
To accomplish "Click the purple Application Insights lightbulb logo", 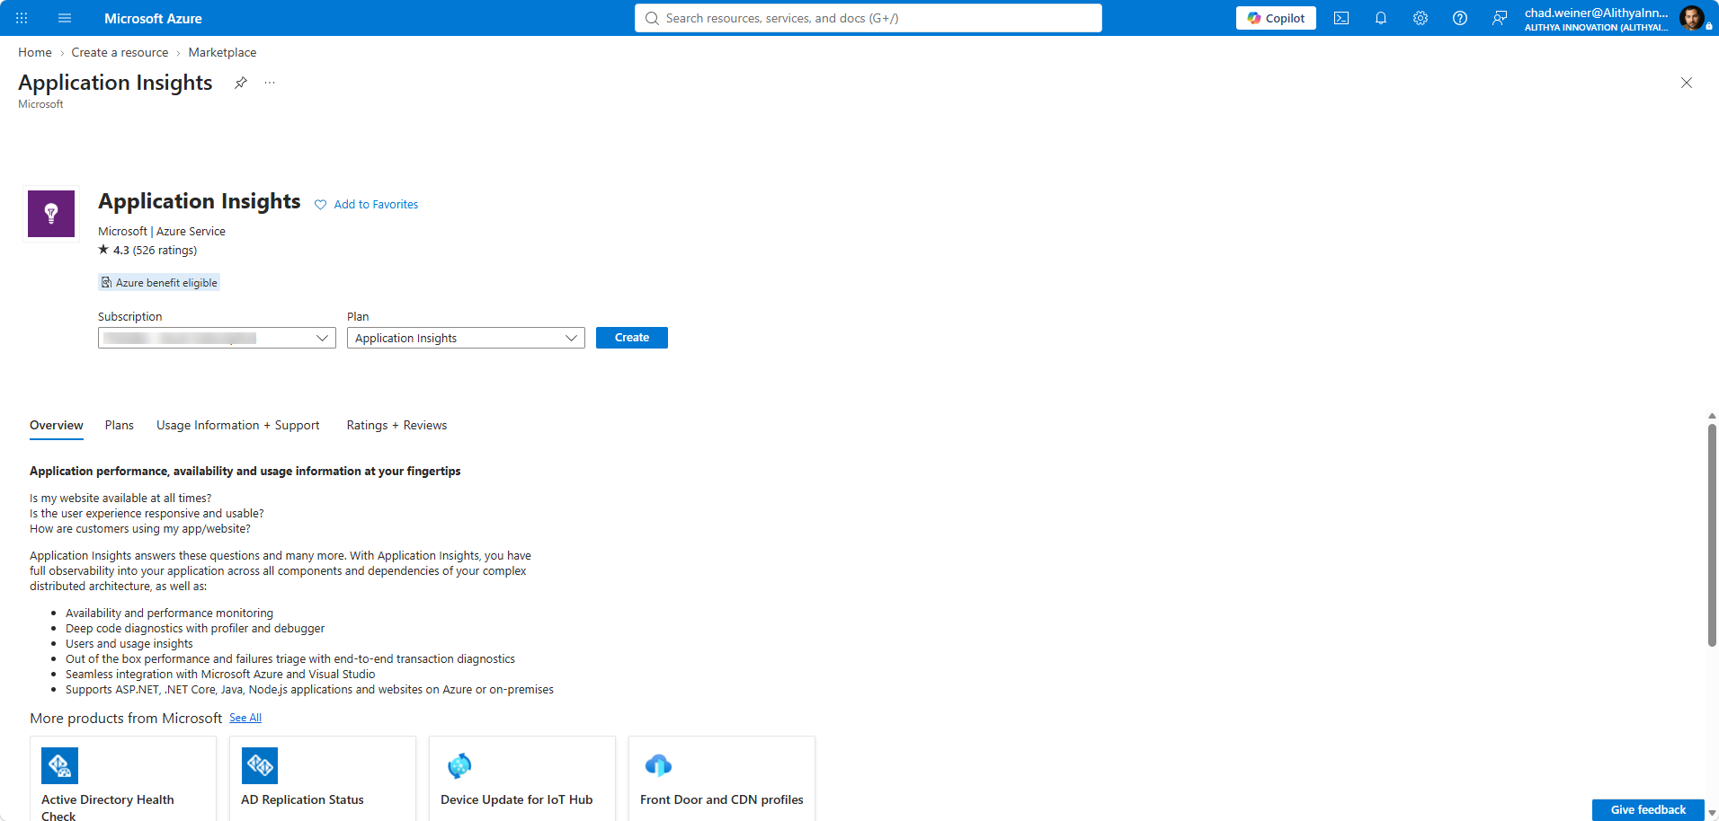I will coord(51,214).
